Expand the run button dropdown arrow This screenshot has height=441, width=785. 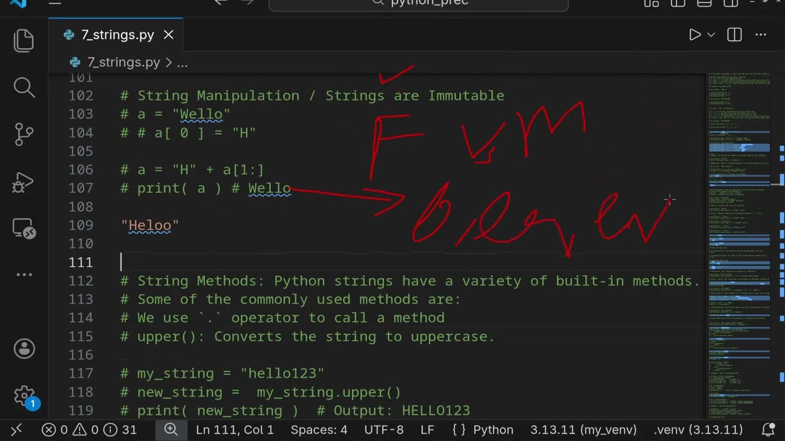[711, 35]
